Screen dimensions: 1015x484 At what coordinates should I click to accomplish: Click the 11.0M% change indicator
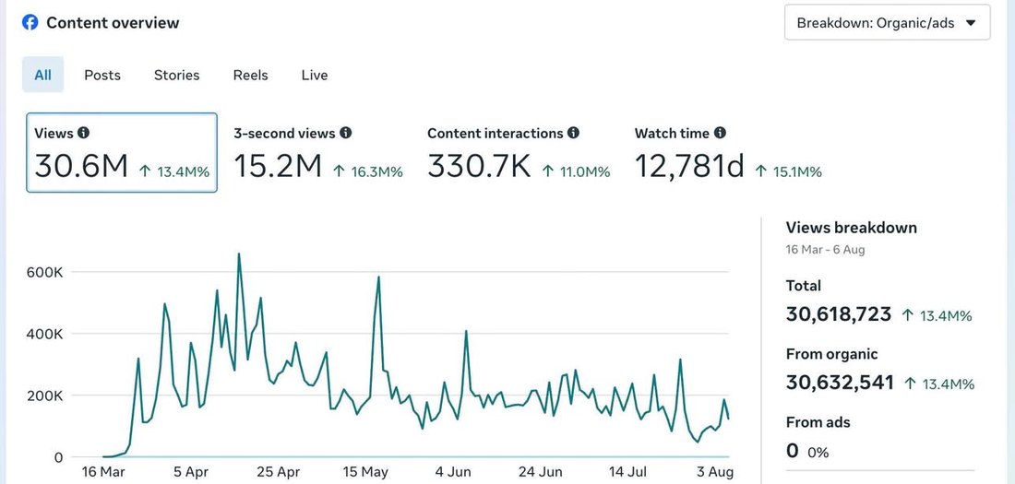[576, 171]
